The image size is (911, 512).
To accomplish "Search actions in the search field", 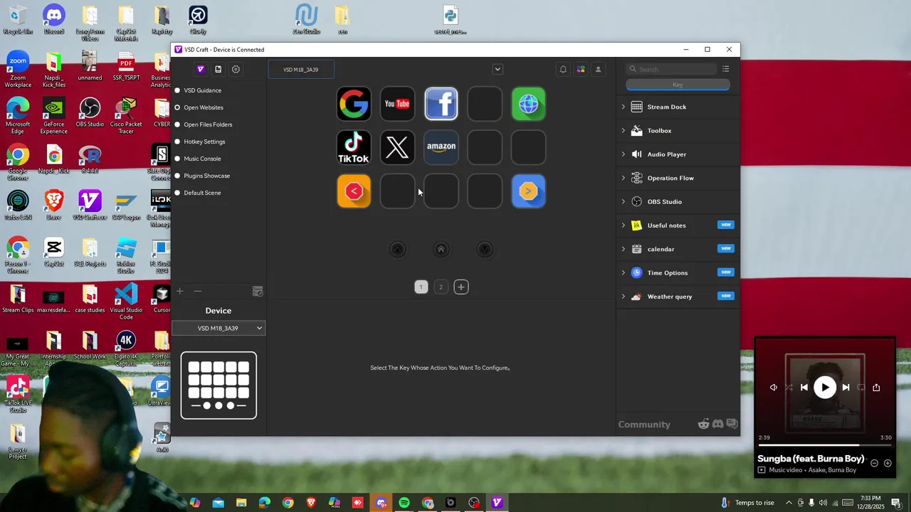I will click(671, 69).
